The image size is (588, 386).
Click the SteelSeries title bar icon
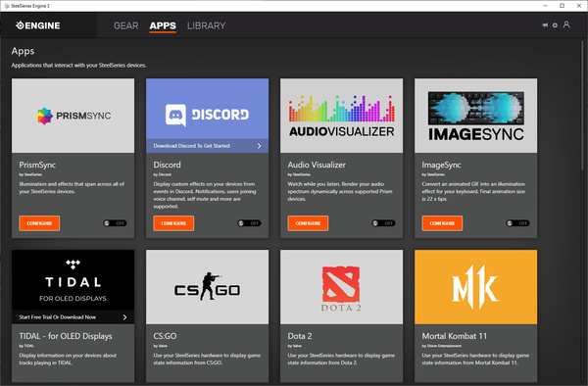point(7,6)
